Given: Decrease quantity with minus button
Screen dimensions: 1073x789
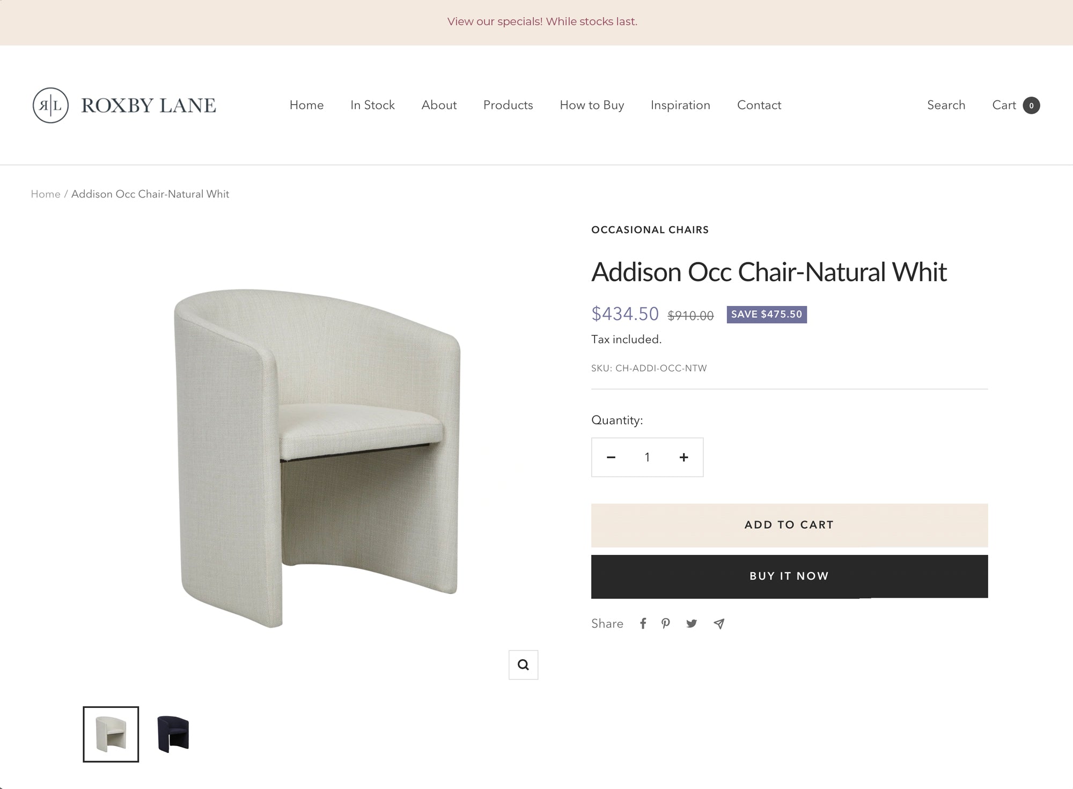Looking at the screenshot, I should pyautogui.click(x=611, y=457).
